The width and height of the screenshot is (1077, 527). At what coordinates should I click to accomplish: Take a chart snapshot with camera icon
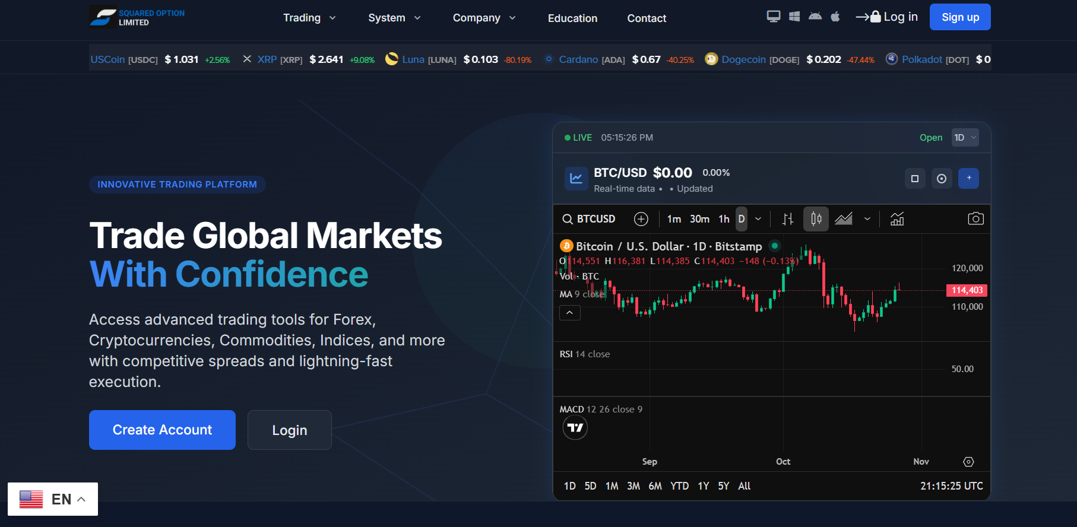[x=975, y=219]
